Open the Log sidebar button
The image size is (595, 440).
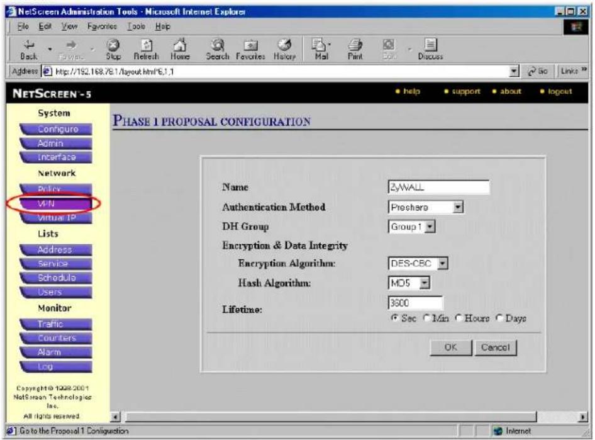56,366
